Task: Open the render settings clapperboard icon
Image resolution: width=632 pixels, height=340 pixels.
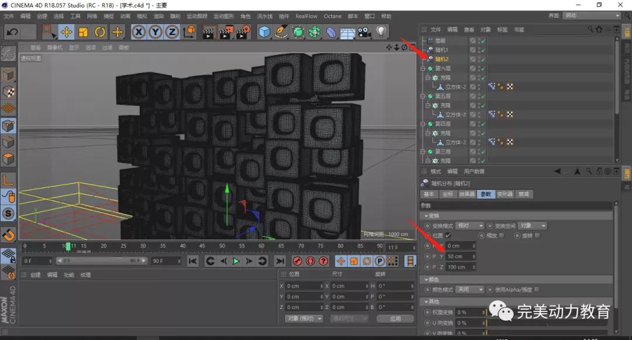Action: coord(243,32)
